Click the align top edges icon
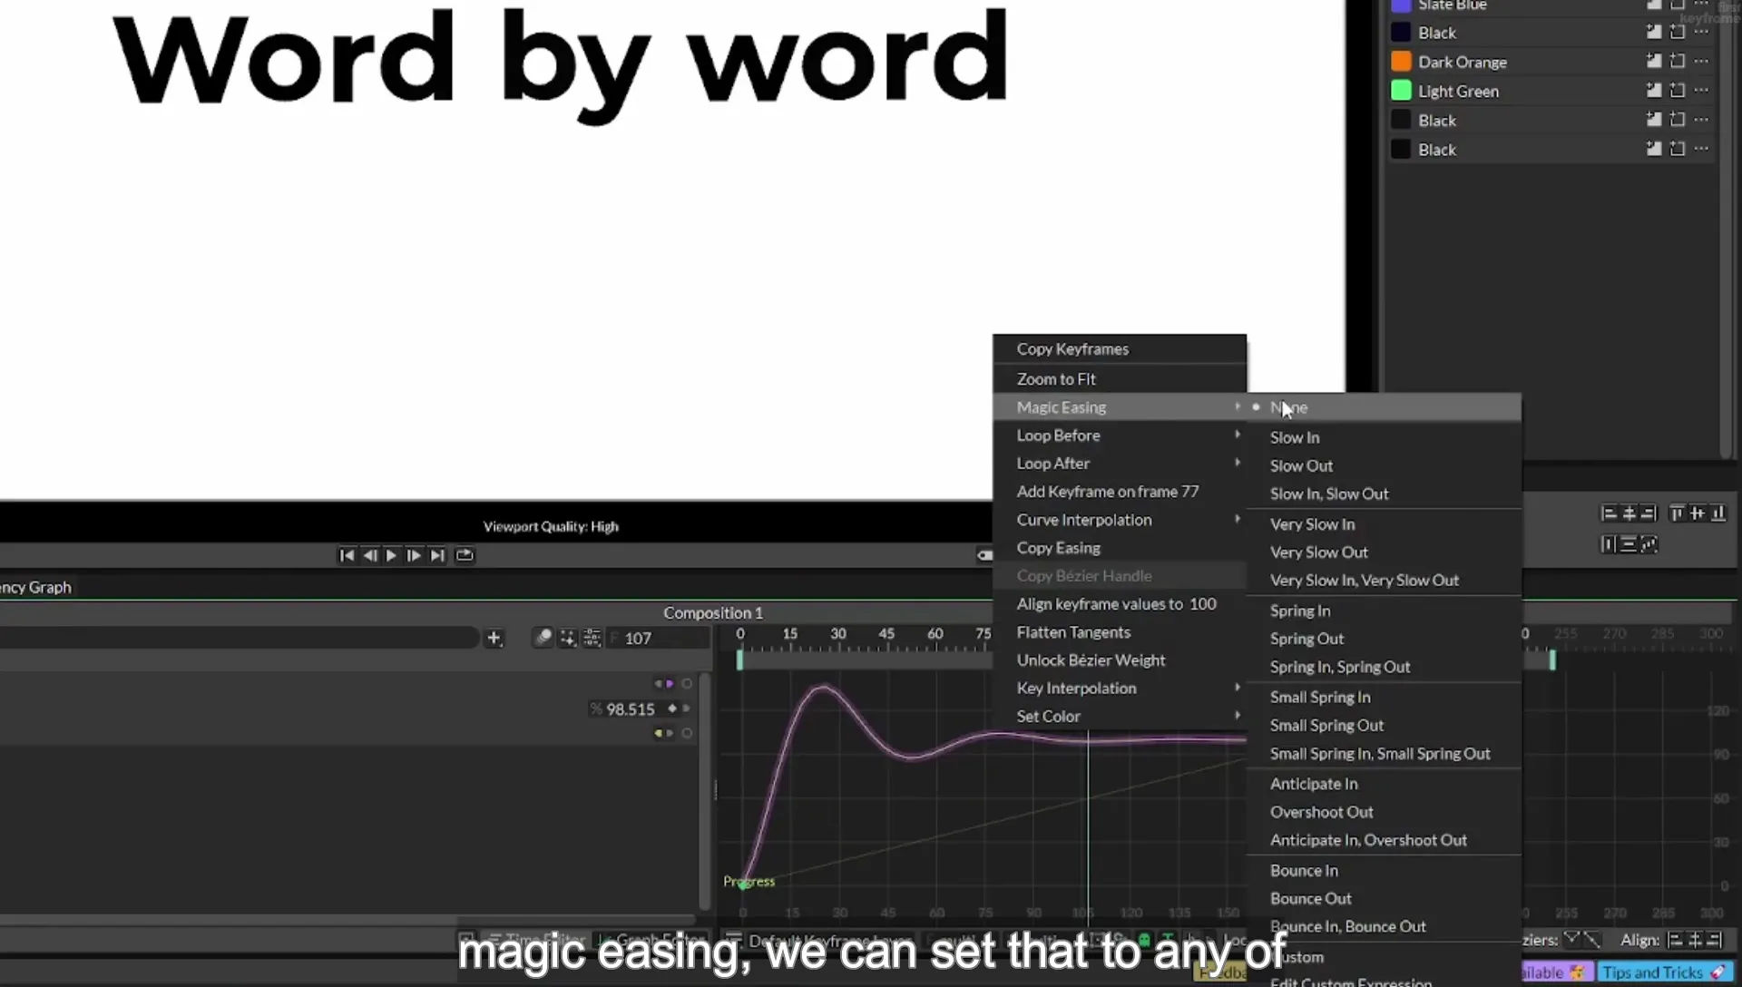This screenshot has height=987, width=1742. point(1677,514)
